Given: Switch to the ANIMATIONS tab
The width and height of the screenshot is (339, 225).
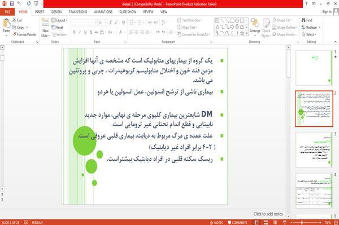Looking at the screenshot, I should click(103, 12).
